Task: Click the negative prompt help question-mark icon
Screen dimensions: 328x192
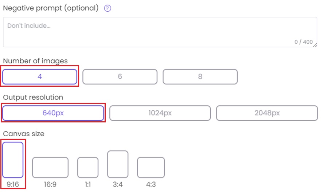Action: click(108, 8)
